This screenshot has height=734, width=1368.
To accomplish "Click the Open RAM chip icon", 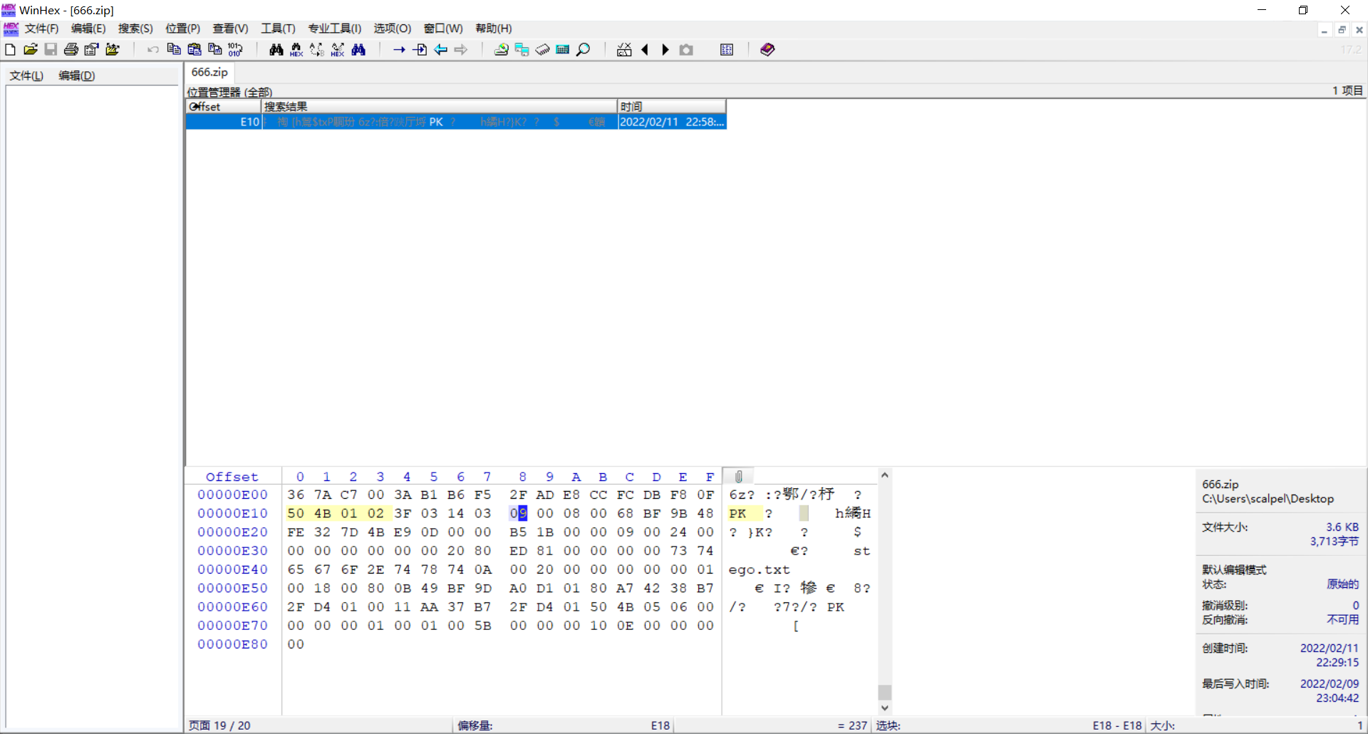I will tap(543, 49).
